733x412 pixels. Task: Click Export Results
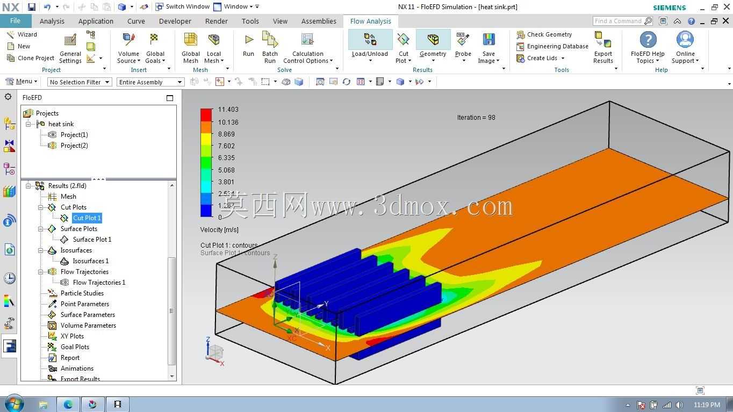tap(603, 48)
